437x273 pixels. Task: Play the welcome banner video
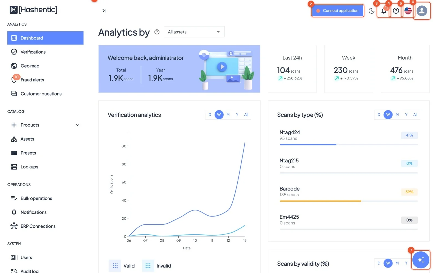(x=222, y=67)
